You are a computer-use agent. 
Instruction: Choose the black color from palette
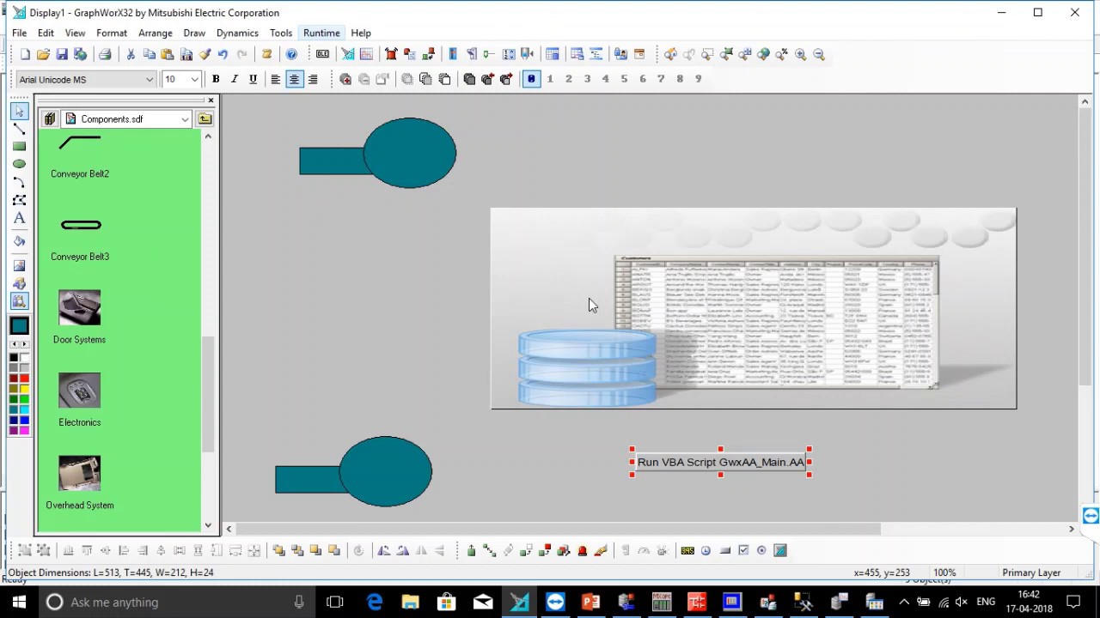click(x=14, y=358)
